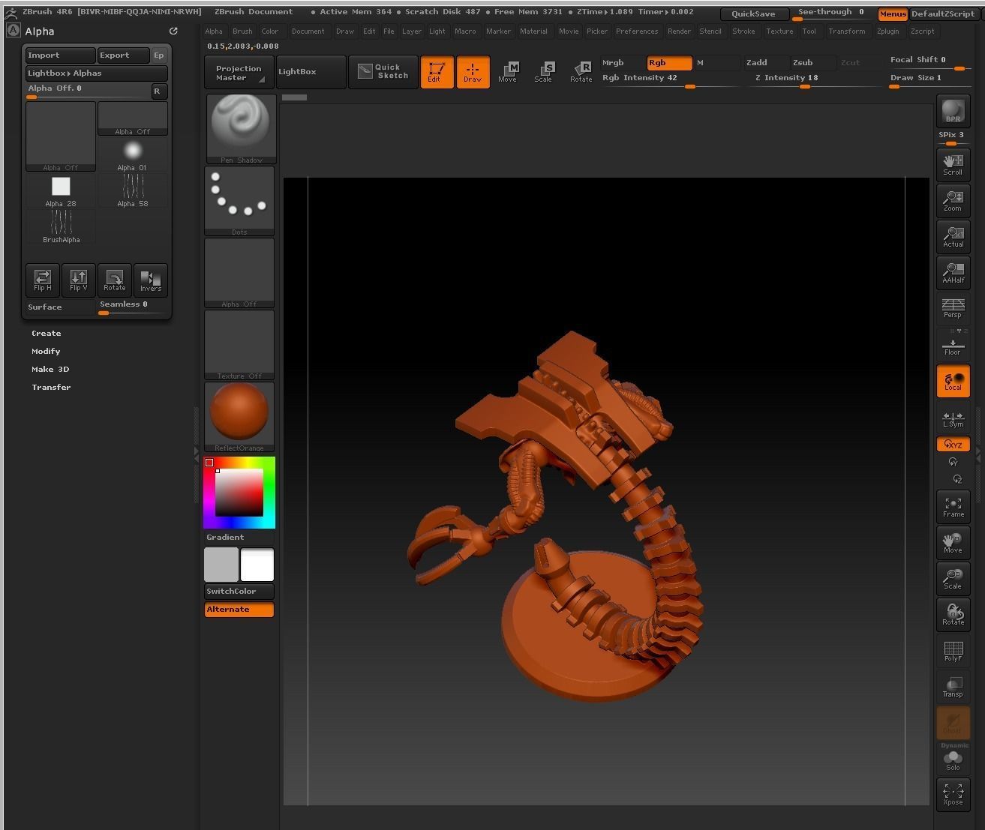Open the Brush menu
This screenshot has height=830, width=985.
(x=242, y=31)
